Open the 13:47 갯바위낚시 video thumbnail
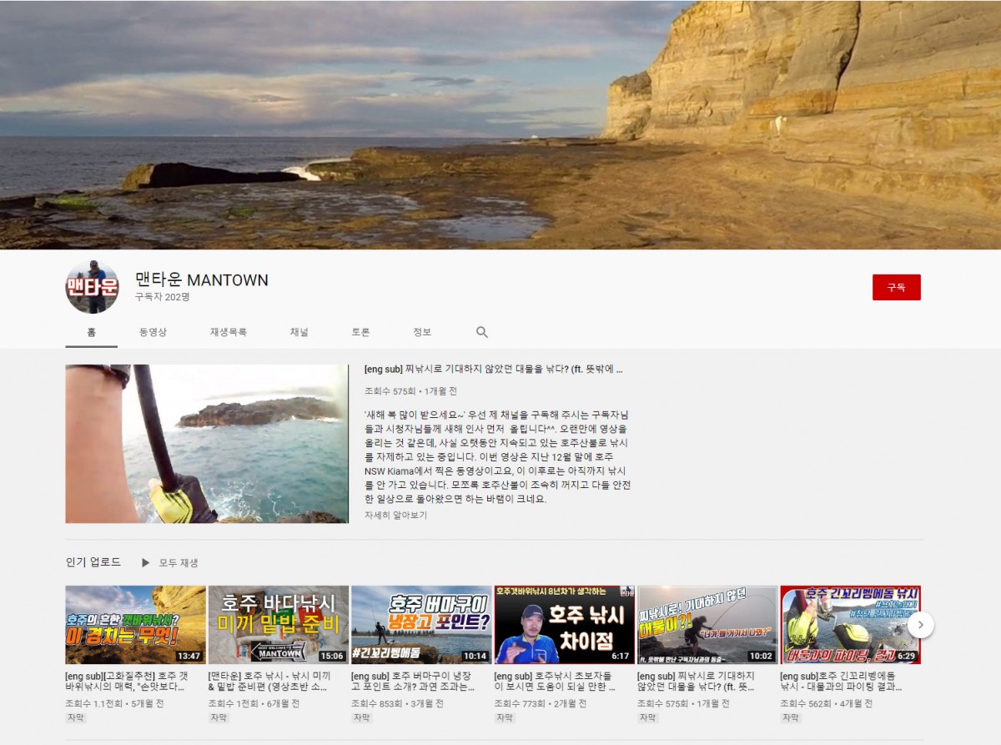1001x745 pixels. point(135,624)
